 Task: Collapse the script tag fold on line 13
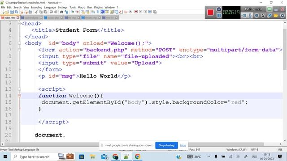tap(19, 89)
